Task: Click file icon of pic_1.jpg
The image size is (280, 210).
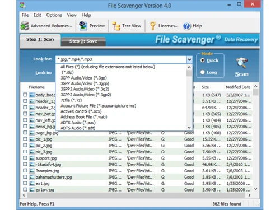Action: 32,139
